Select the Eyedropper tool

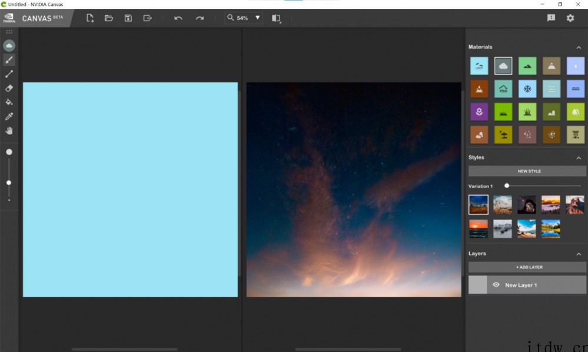coord(9,116)
